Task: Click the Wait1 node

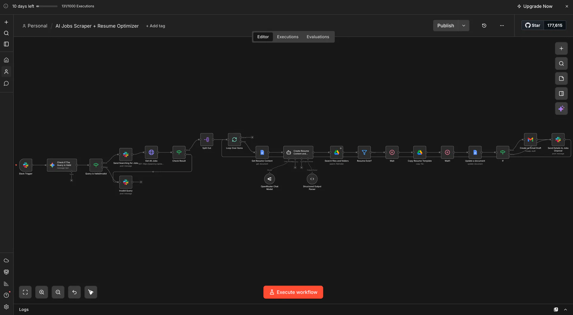Action: pyautogui.click(x=447, y=152)
